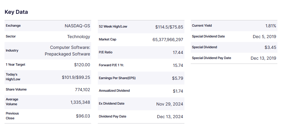Click the Nov 29, 2024 ex-dividend date
This screenshot has height=125, width=281.
point(170,104)
